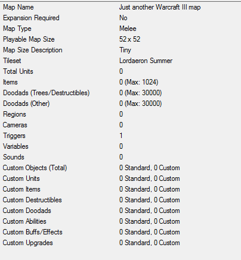Image resolution: width=241 pixels, height=260 pixels.
Task: Select the Variables row label
Action: pos(16,146)
